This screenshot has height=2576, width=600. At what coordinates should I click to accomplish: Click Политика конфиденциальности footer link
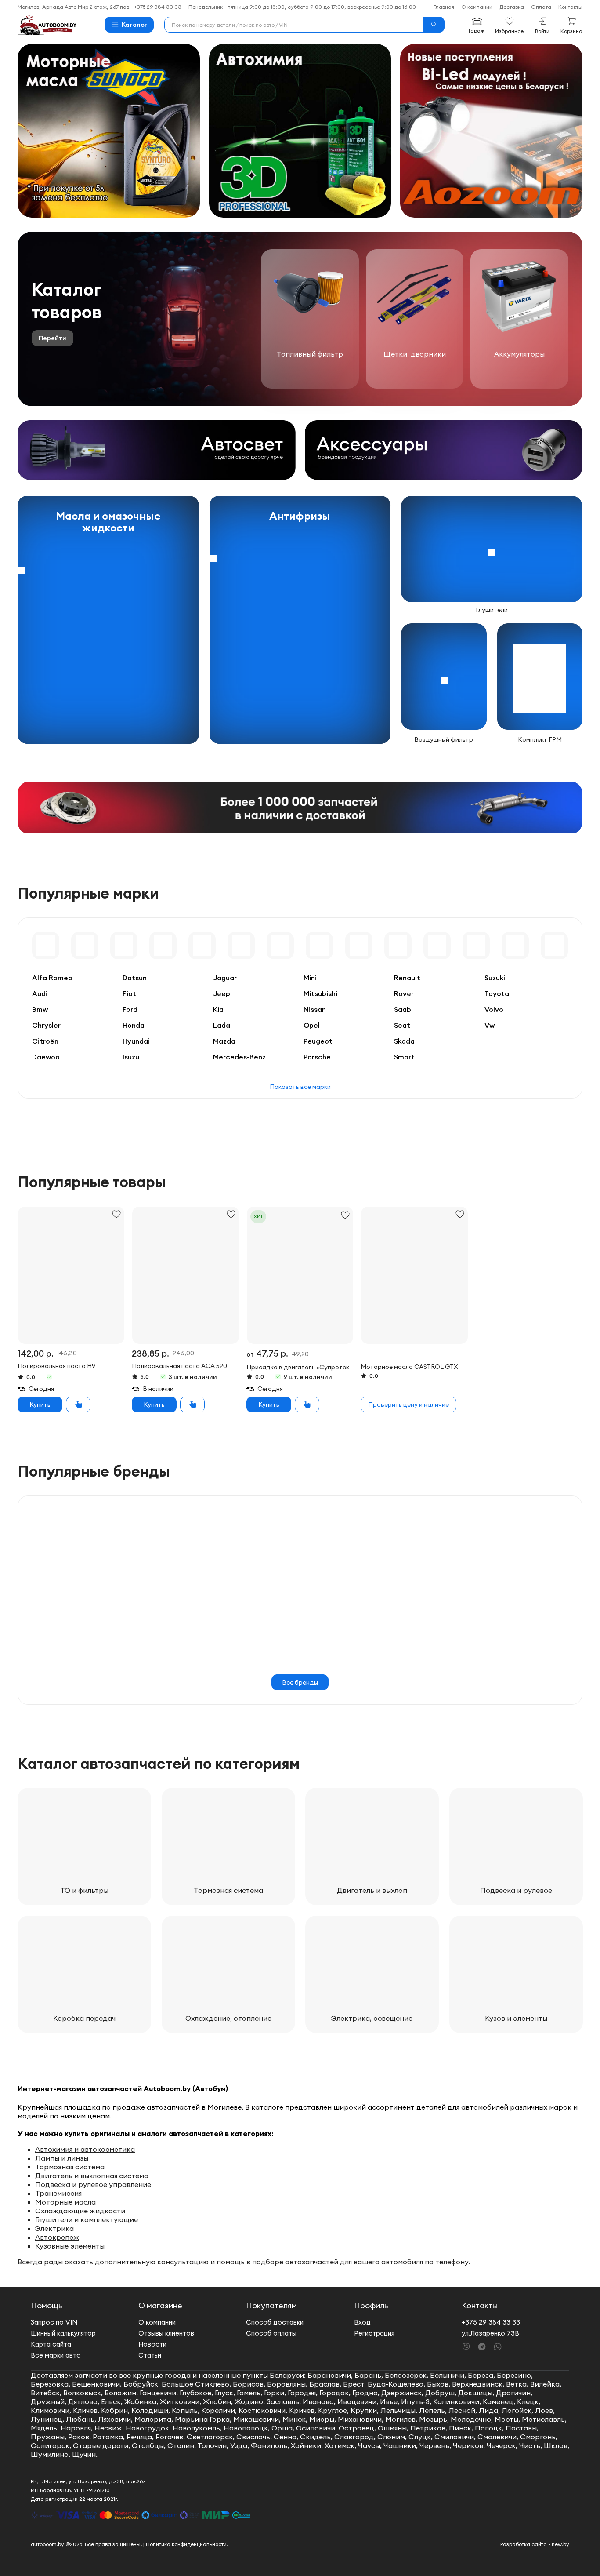tap(187, 2544)
